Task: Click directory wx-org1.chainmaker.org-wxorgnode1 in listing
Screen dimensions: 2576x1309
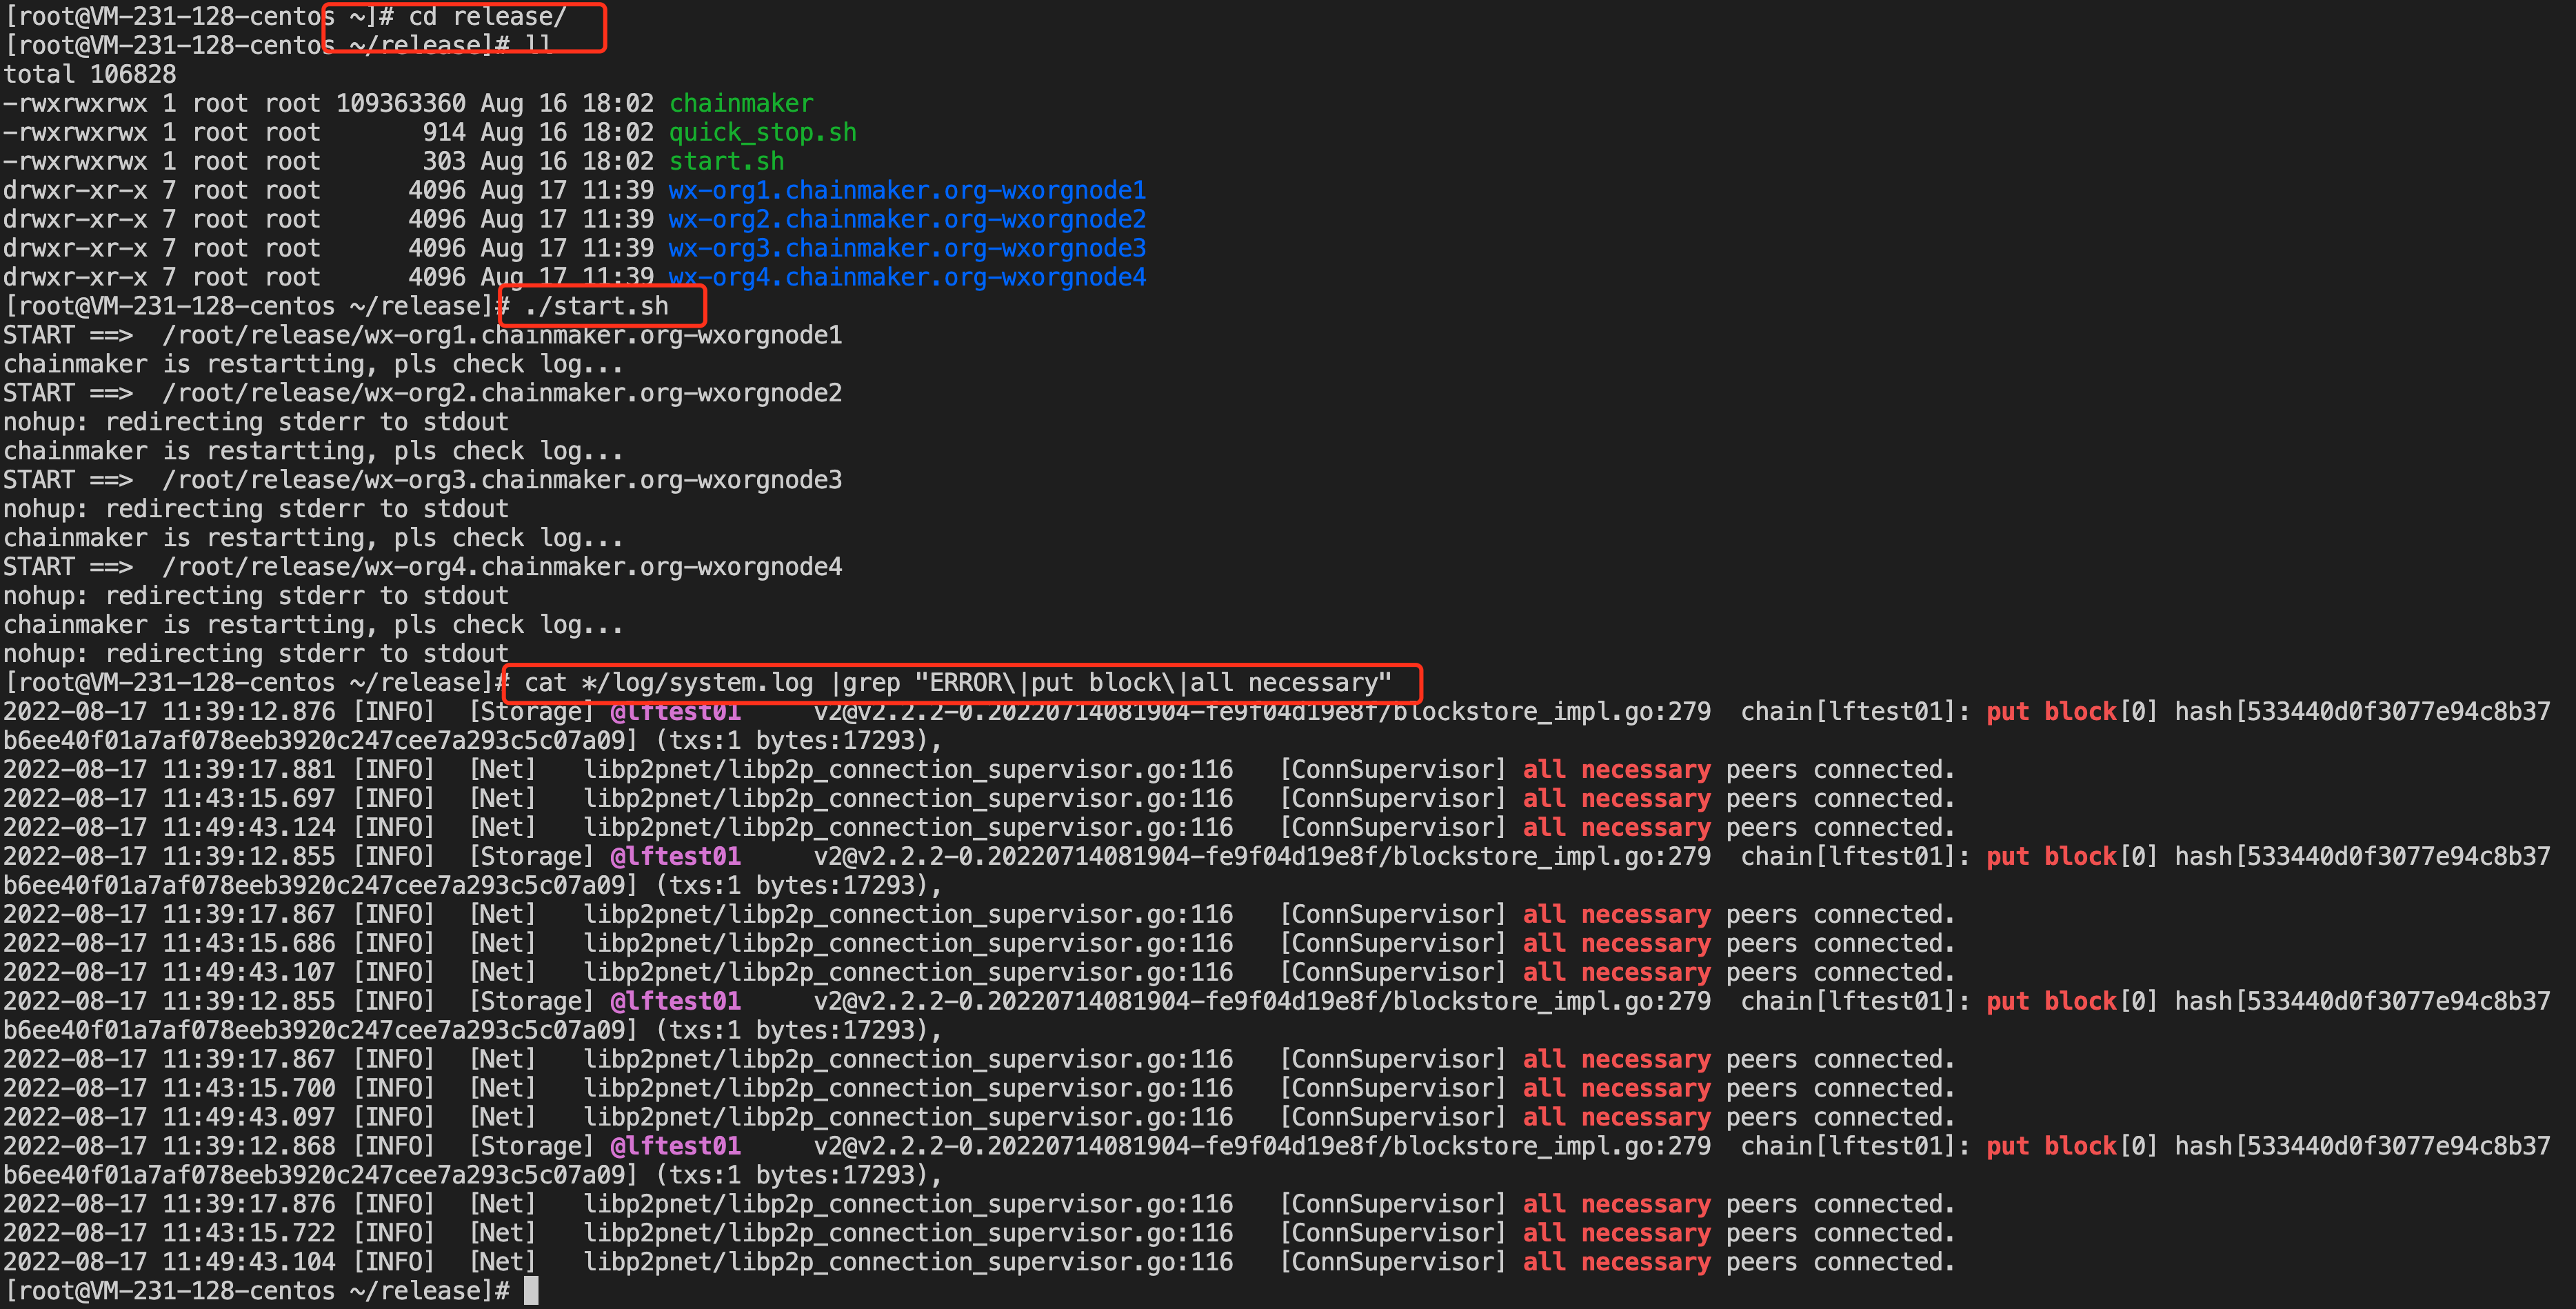Action: pyautogui.click(x=906, y=190)
